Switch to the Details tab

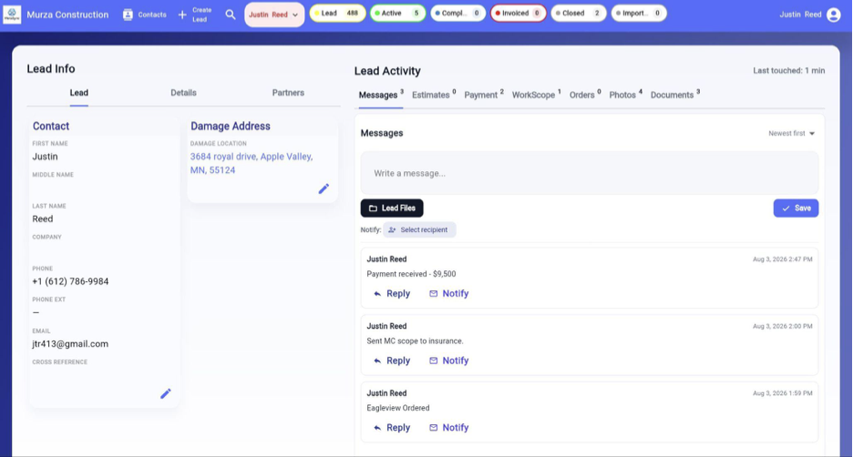pos(183,93)
